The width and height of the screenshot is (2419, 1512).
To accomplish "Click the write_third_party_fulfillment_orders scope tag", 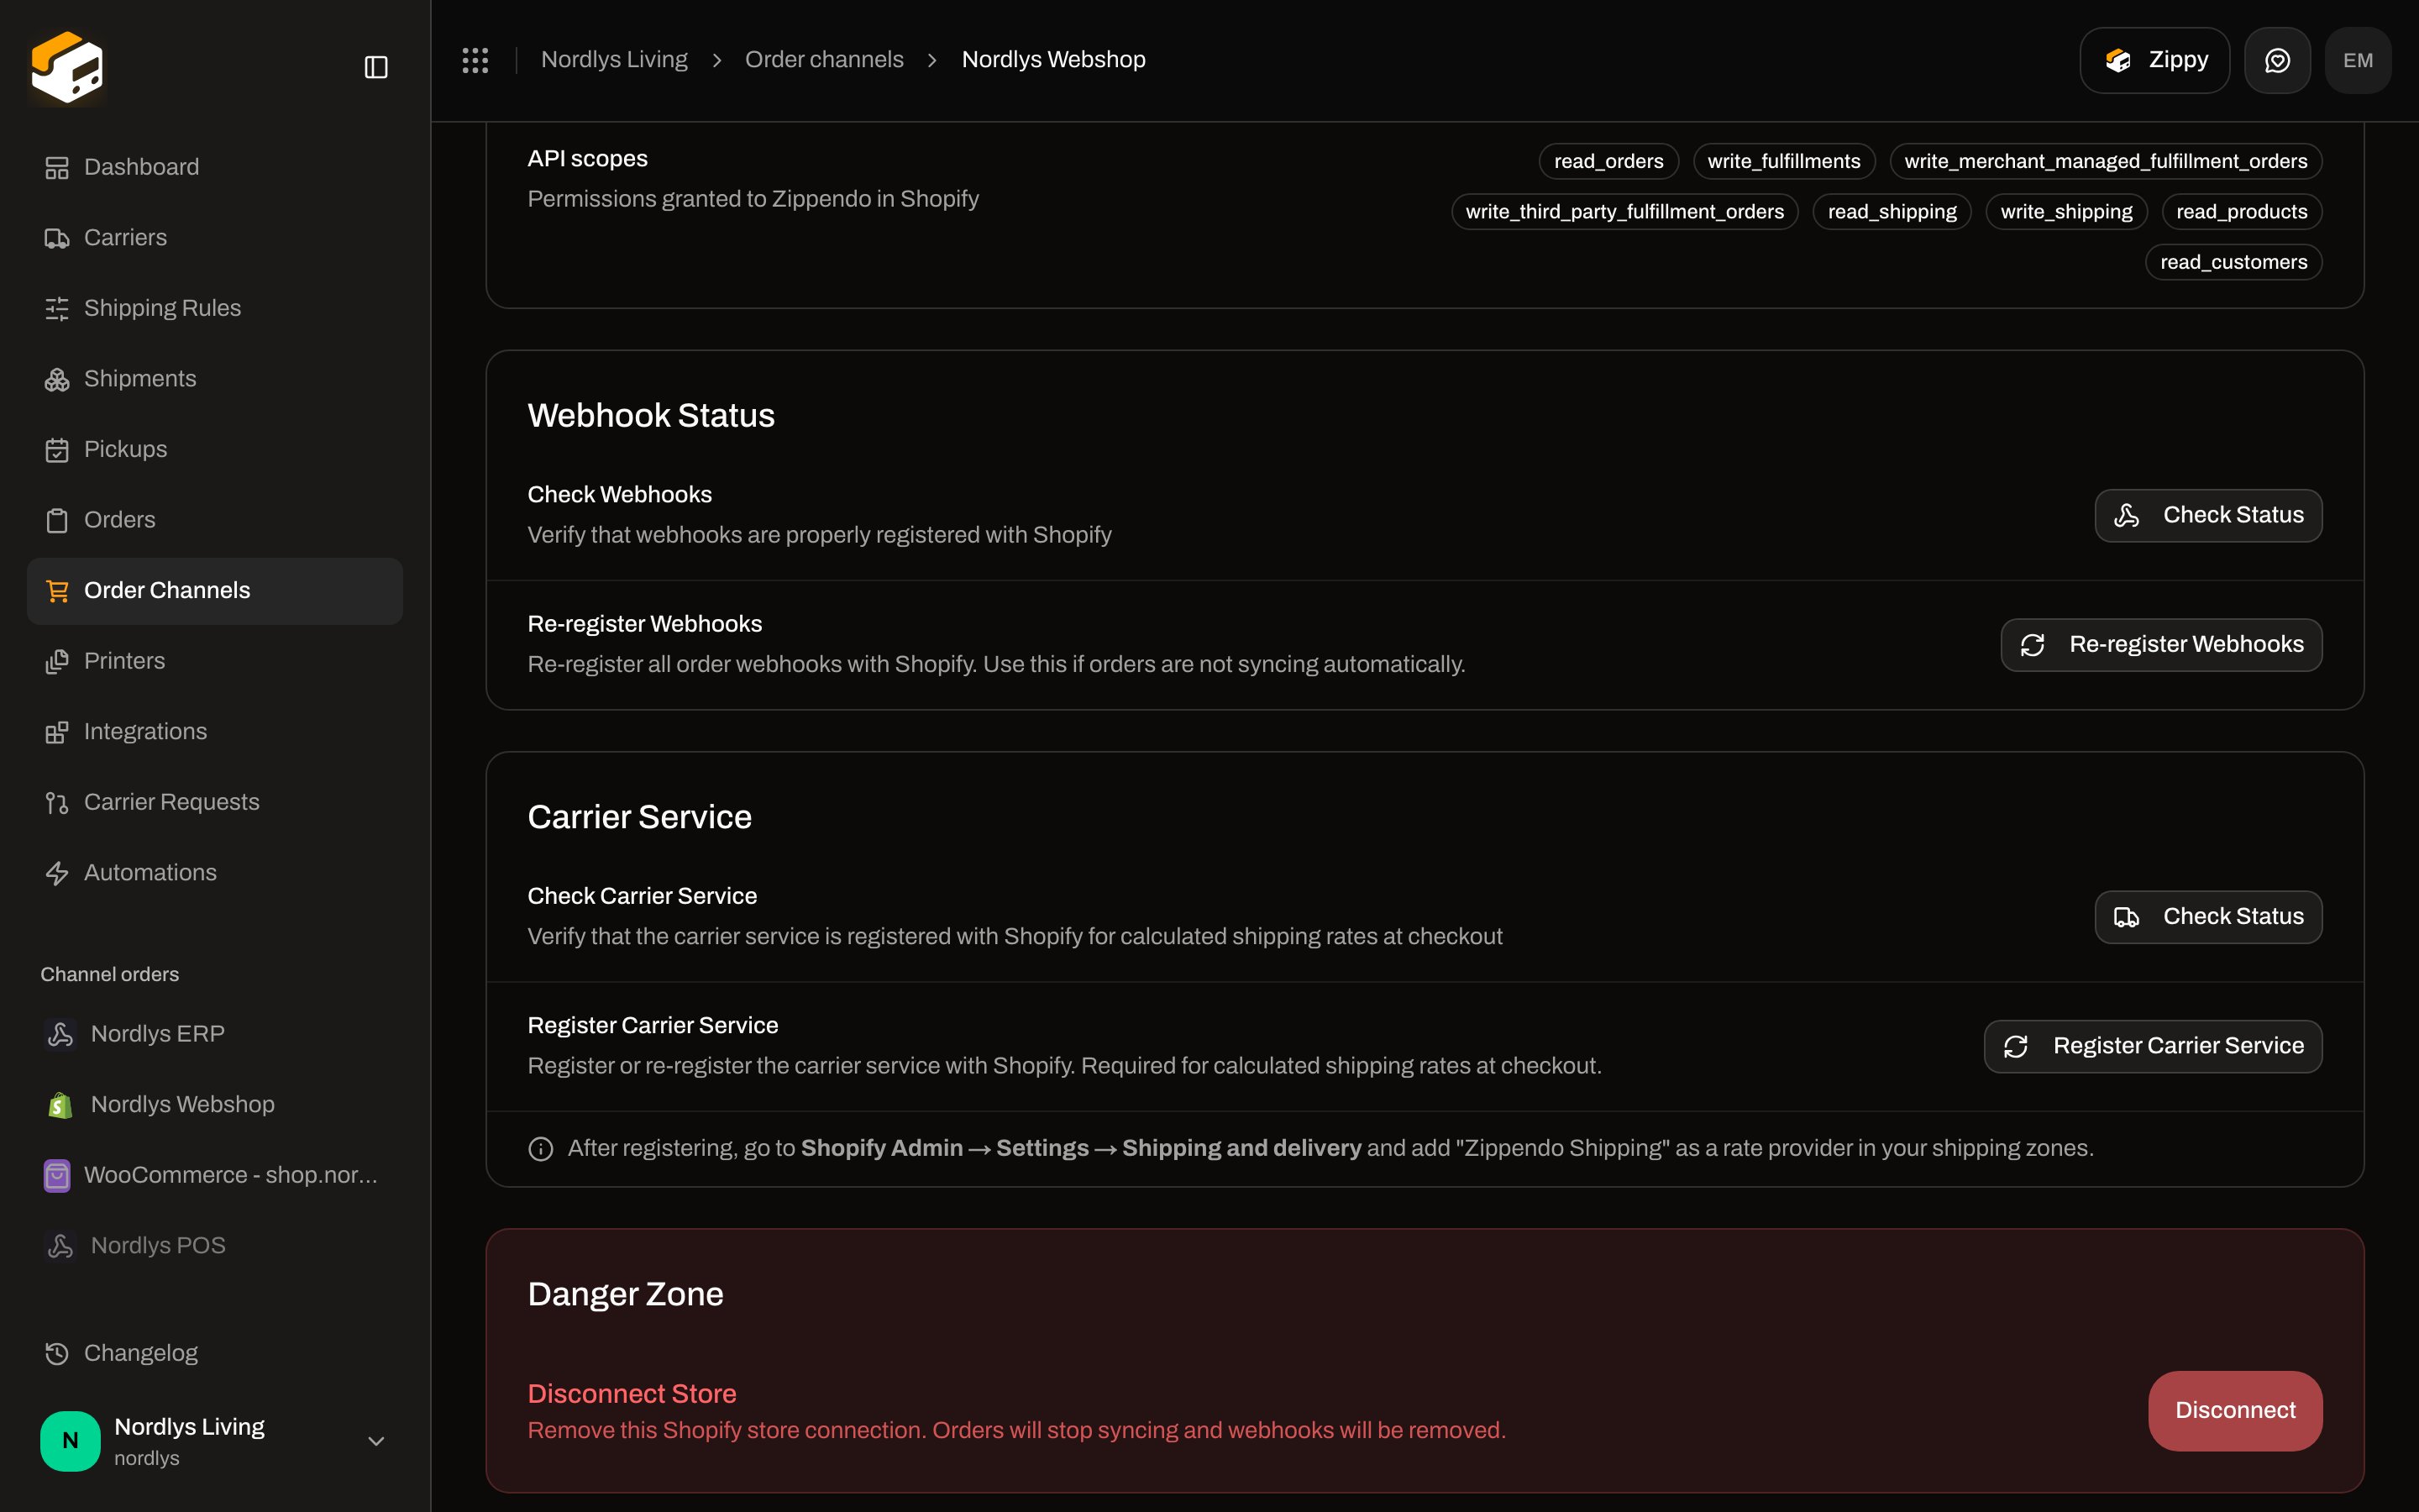I will pyautogui.click(x=1624, y=212).
